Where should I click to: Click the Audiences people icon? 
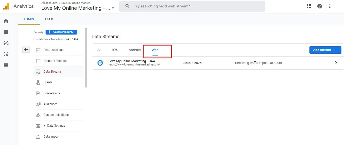coord(38,104)
